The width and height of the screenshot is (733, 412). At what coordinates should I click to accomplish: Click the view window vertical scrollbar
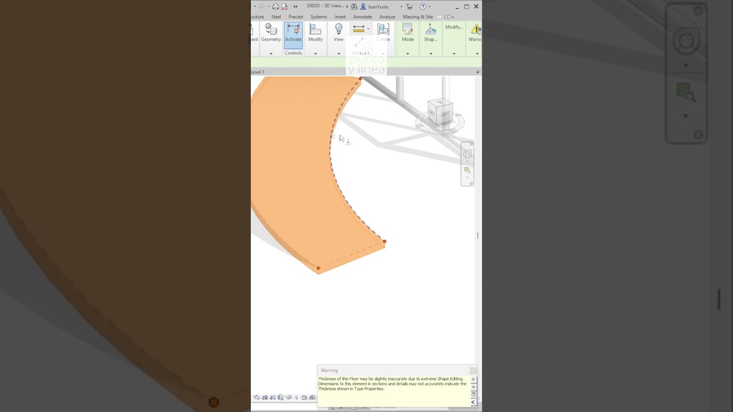[478, 235]
